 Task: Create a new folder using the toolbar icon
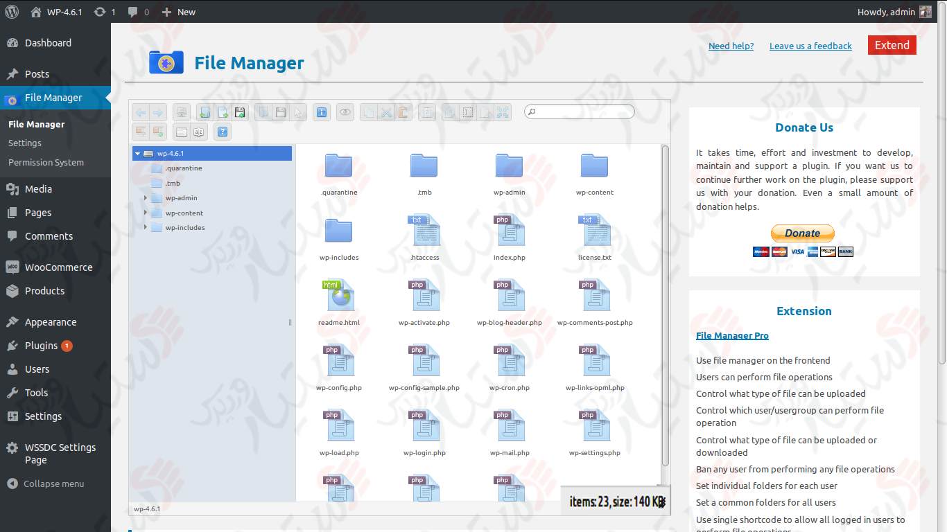coord(204,112)
